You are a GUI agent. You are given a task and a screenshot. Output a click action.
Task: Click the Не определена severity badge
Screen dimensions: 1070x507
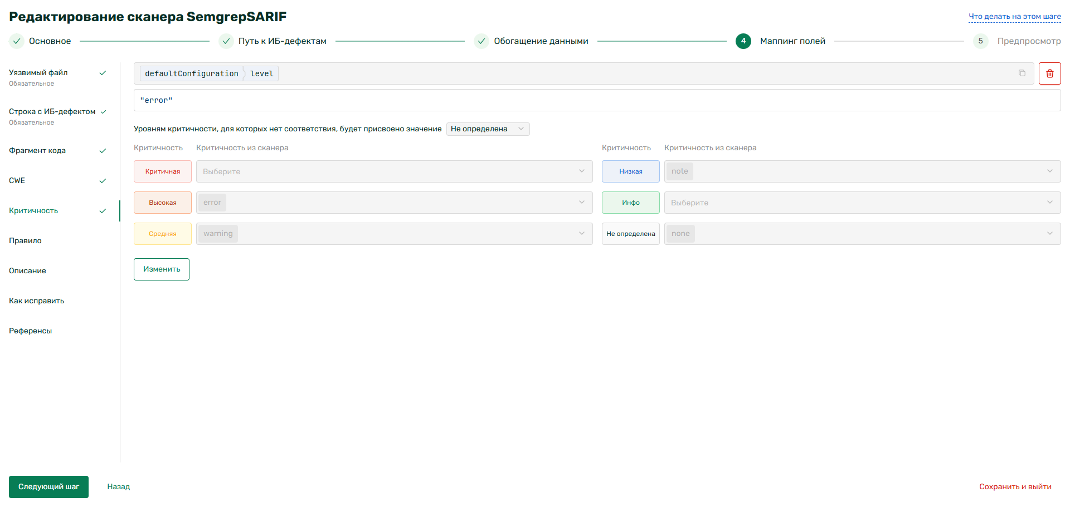631,234
